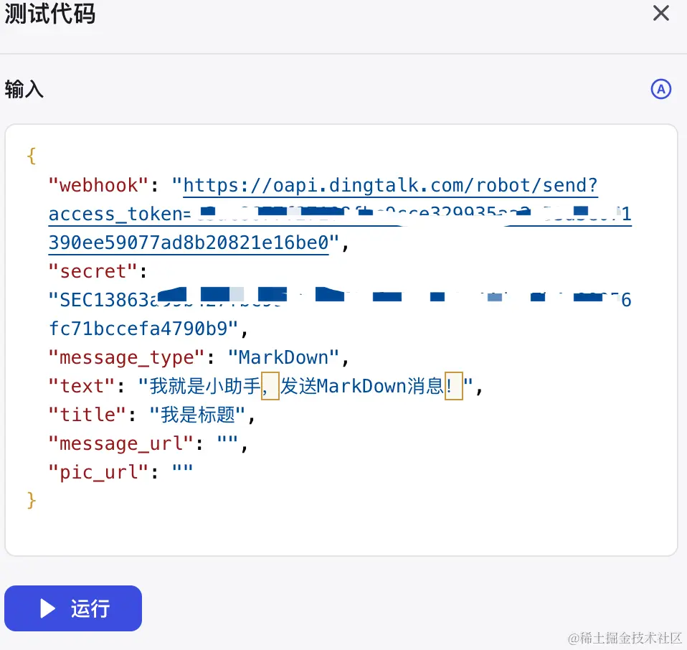
Task: Click the circled A auto-fill icon
Action: coord(660,90)
